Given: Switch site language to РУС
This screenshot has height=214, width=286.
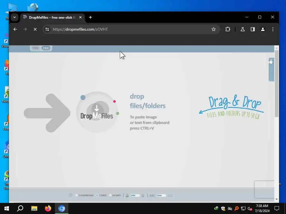Looking at the screenshot, I should pos(36,48).
